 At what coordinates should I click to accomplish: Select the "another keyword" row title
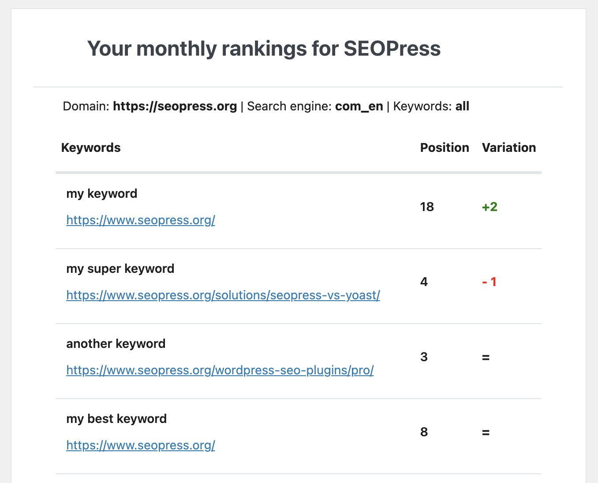(x=116, y=343)
